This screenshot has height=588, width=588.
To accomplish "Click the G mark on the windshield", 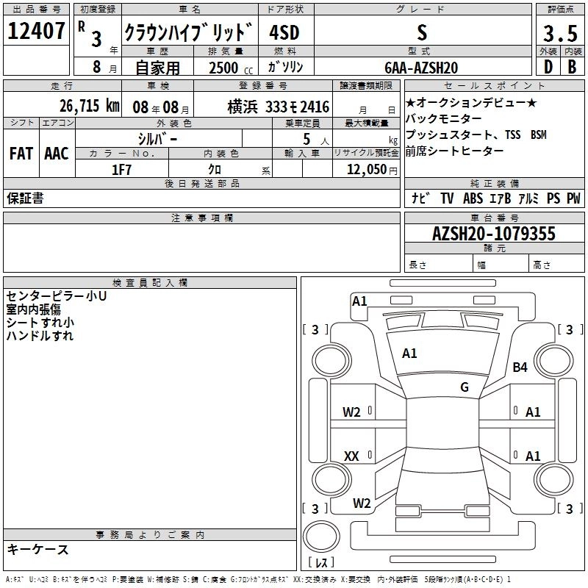I will (x=464, y=387).
